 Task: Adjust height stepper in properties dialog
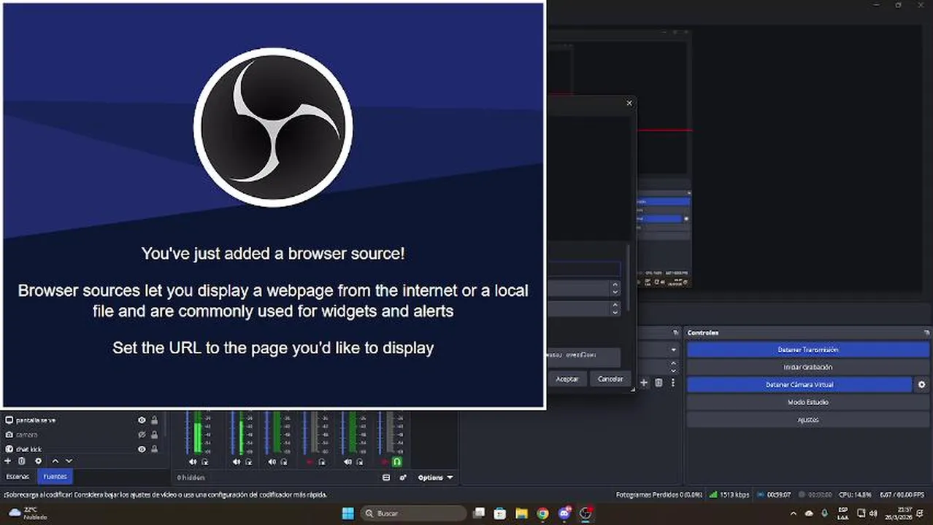coord(615,308)
